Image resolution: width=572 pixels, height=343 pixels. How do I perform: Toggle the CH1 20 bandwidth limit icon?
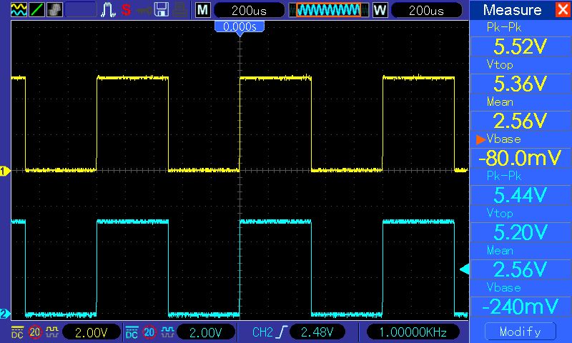(34, 332)
